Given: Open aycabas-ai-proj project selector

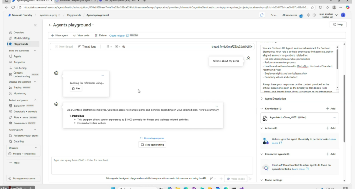Looking at the screenshot, I should pos(49,15).
